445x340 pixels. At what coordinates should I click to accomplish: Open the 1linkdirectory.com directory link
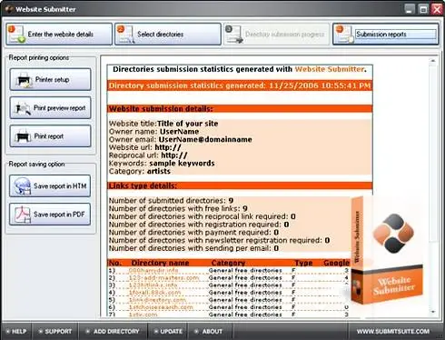coord(157,300)
